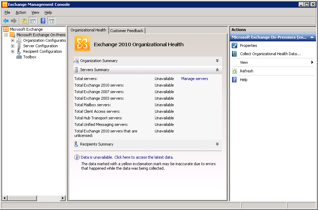The image size is (318, 210).
Task: Click the Properties checkmark icon in Actions
Action: (234, 46)
